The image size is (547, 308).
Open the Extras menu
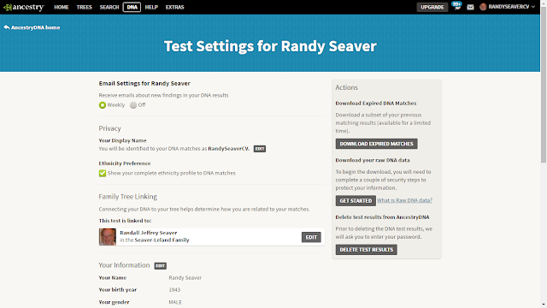point(174,7)
